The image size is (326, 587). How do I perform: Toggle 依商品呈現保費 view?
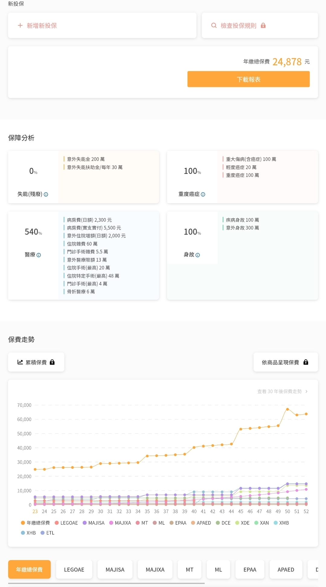[x=285, y=362]
